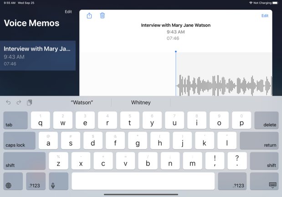Viewport: 282px width, 197px height.
Task: Tap the g key
Action: click(138, 140)
